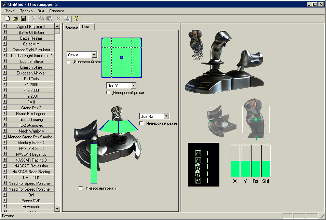Click the yellow question mark Help icon
This screenshot has width=326, height=220.
coord(77,18)
